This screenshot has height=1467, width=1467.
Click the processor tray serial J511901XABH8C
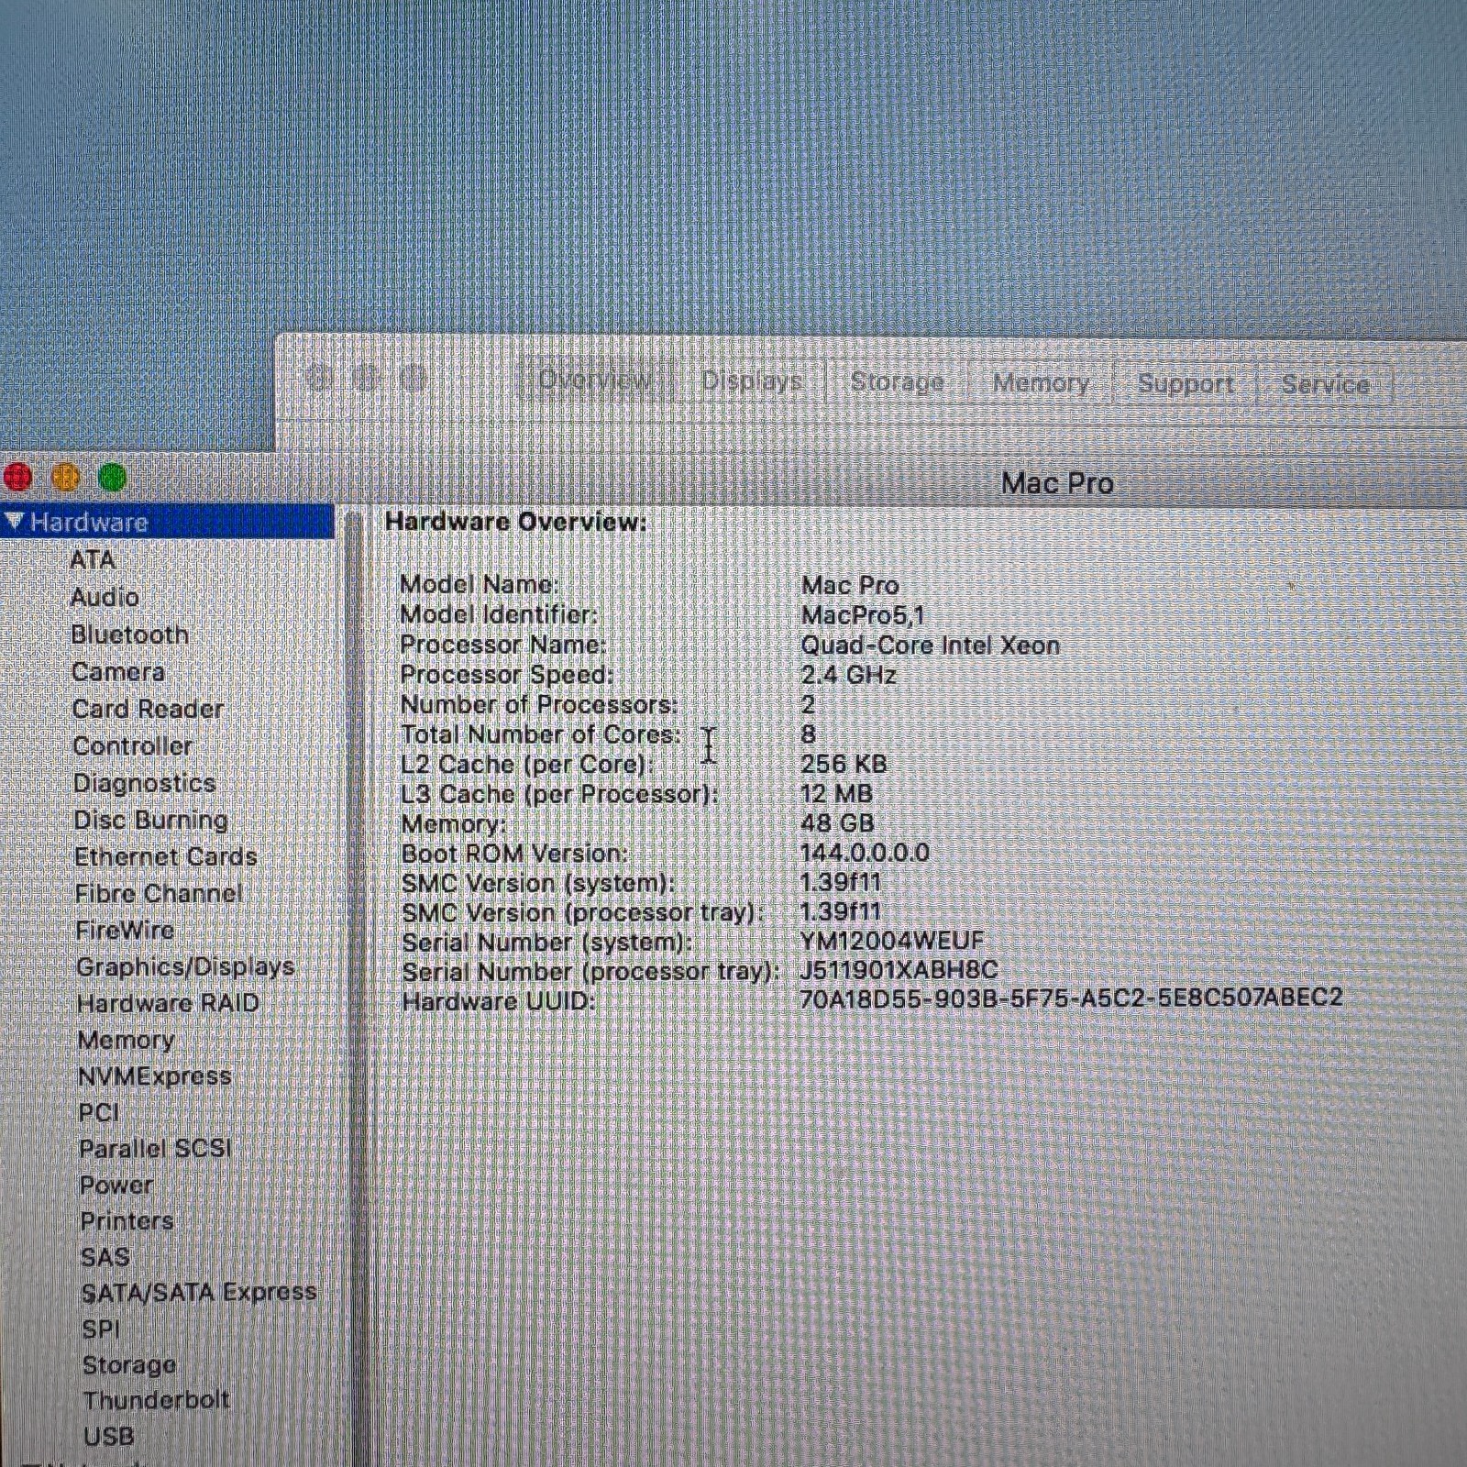click(x=899, y=969)
